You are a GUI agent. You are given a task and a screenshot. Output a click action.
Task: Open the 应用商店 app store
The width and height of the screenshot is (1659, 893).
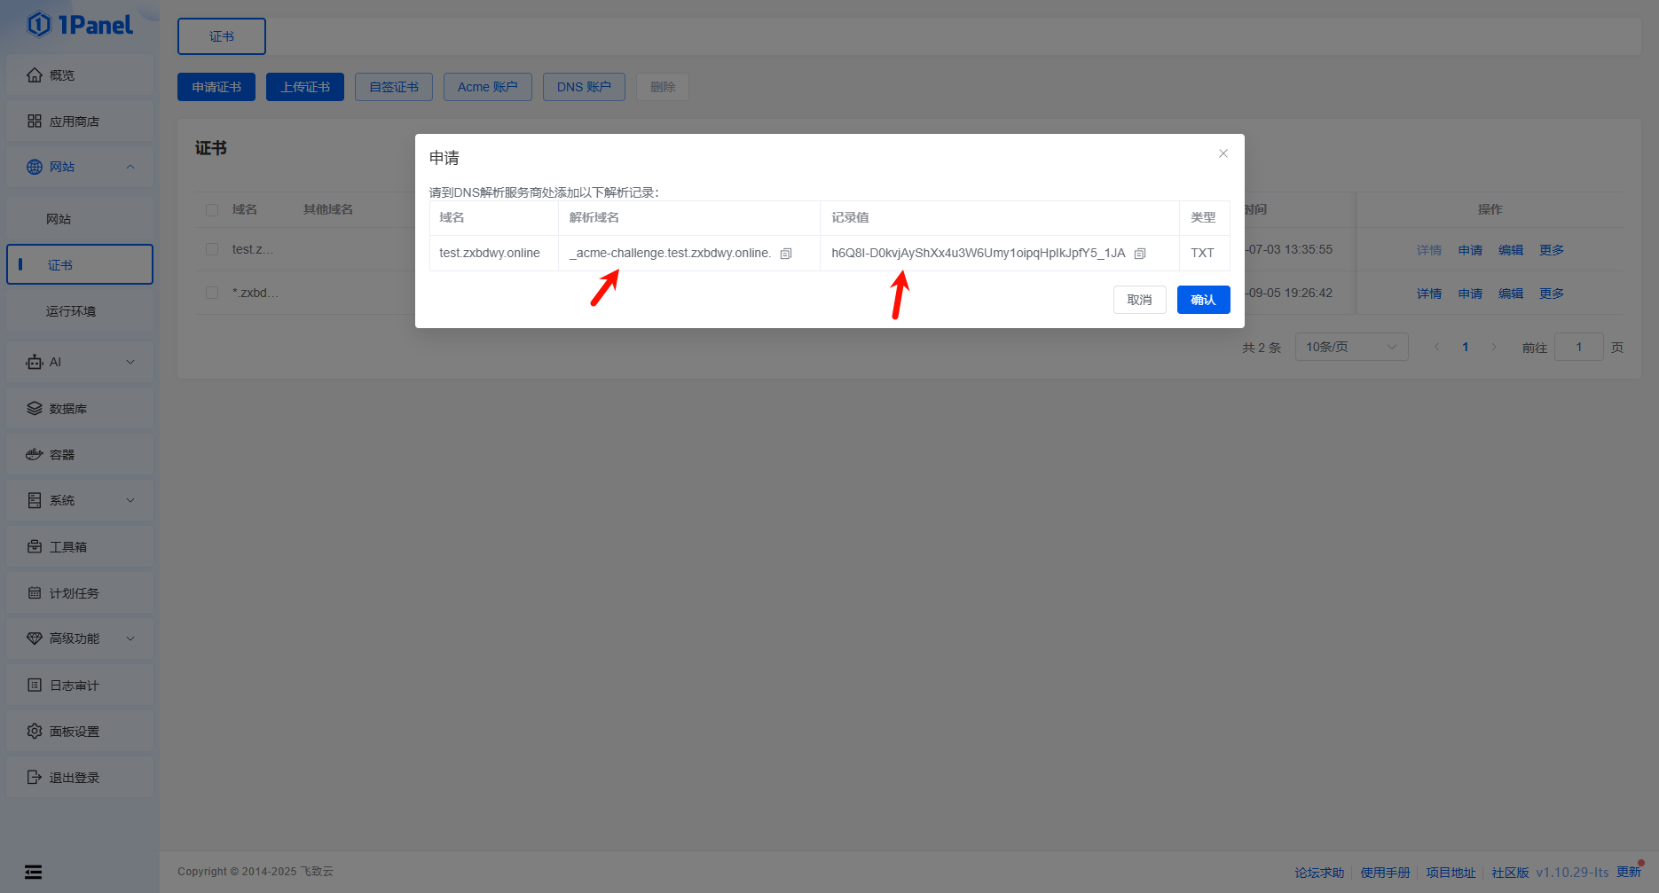[x=75, y=121]
